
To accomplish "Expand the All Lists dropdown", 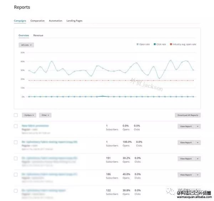I will (26, 45).
